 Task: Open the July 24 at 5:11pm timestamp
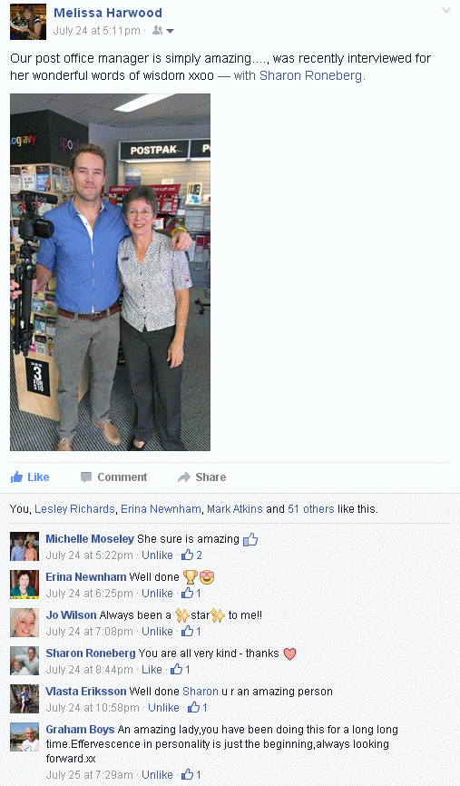click(x=97, y=31)
